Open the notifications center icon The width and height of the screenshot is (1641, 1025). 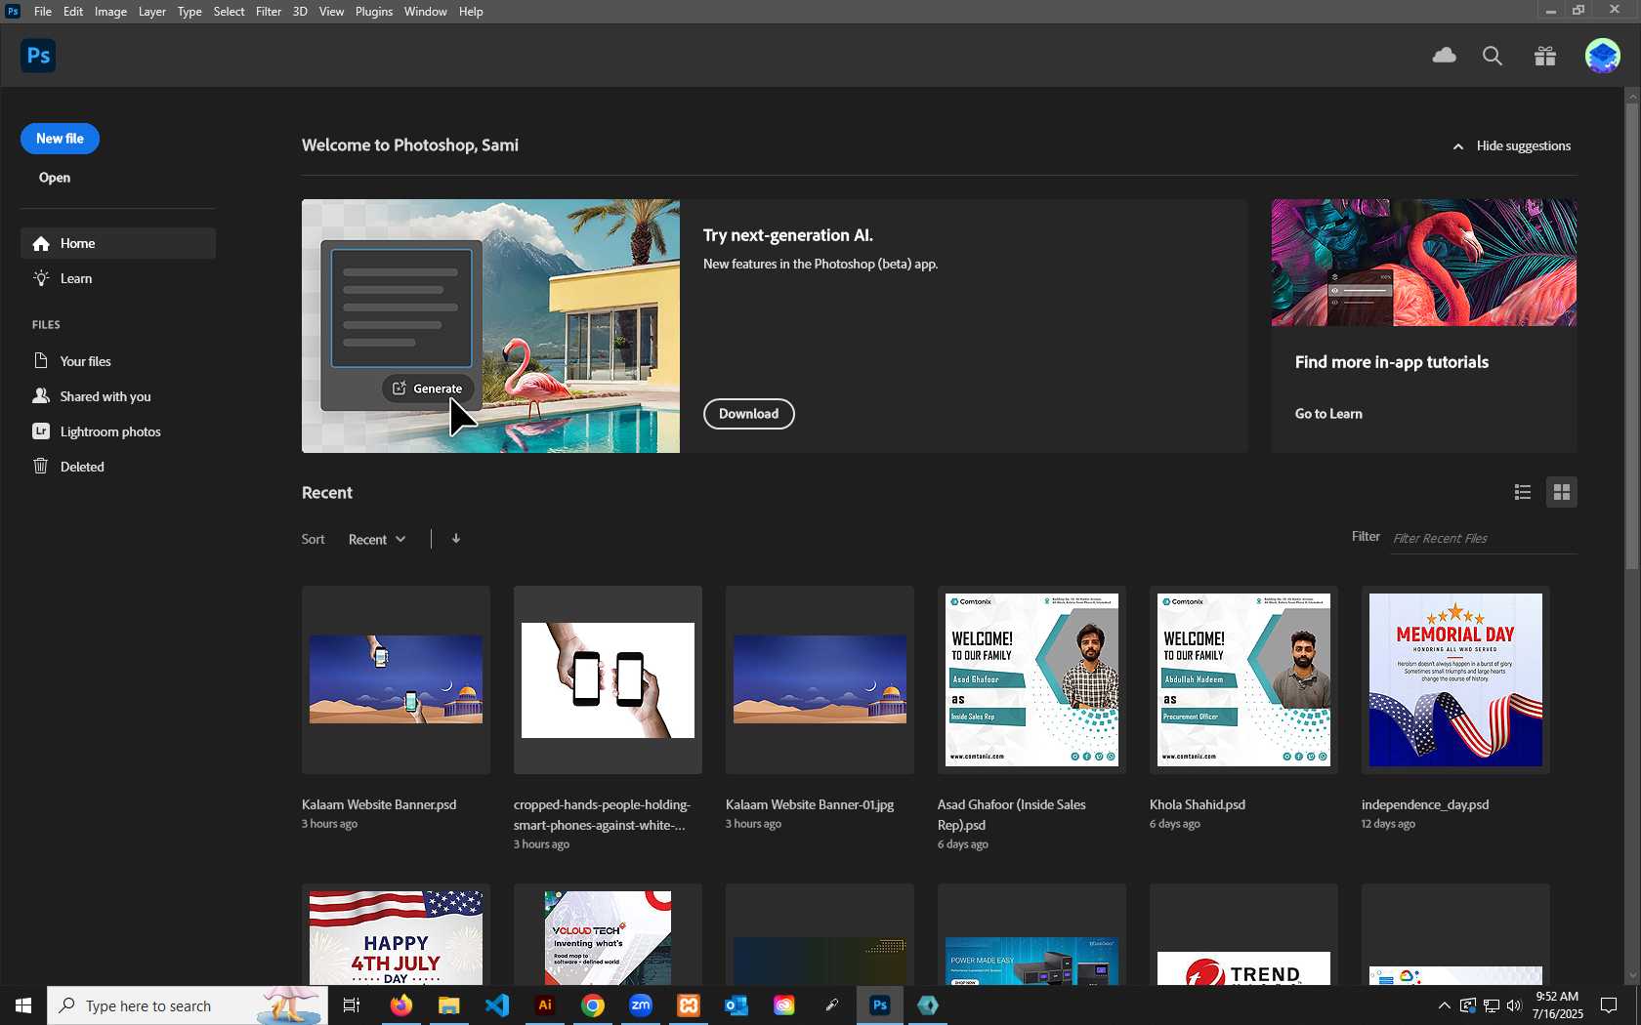tap(1609, 1005)
